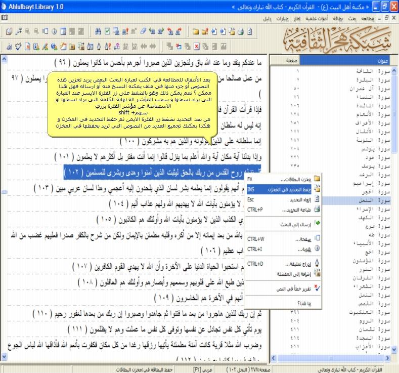Select سورة الكهف in the list
399x373 pixels.
356,218
